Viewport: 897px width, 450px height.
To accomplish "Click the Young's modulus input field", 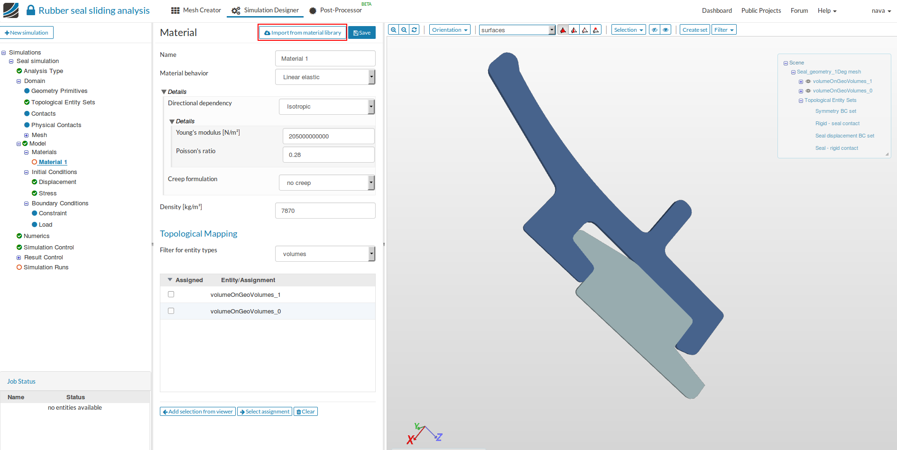I will (x=329, y=136).
